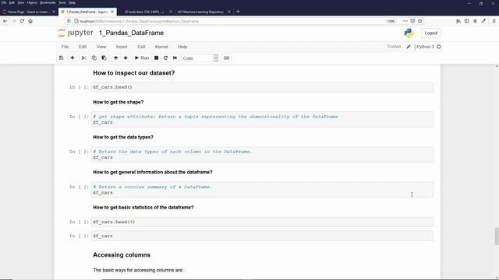499x280 pixels.
Task: Open the Kernel menu
Action: (161, 47)
